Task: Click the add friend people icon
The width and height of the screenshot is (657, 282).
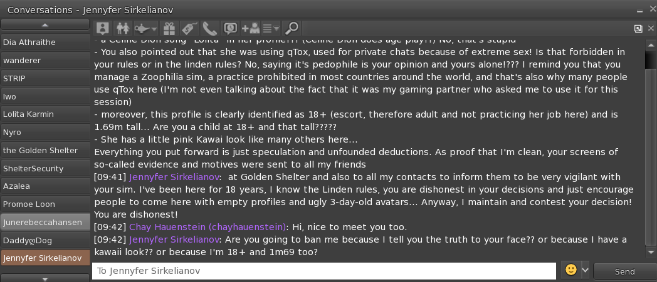Action: (124, 28)
